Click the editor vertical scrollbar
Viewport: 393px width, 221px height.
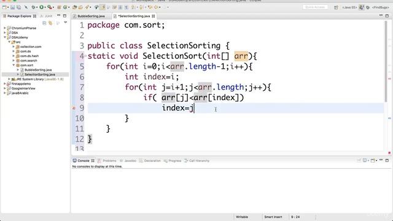pos(386,61)
